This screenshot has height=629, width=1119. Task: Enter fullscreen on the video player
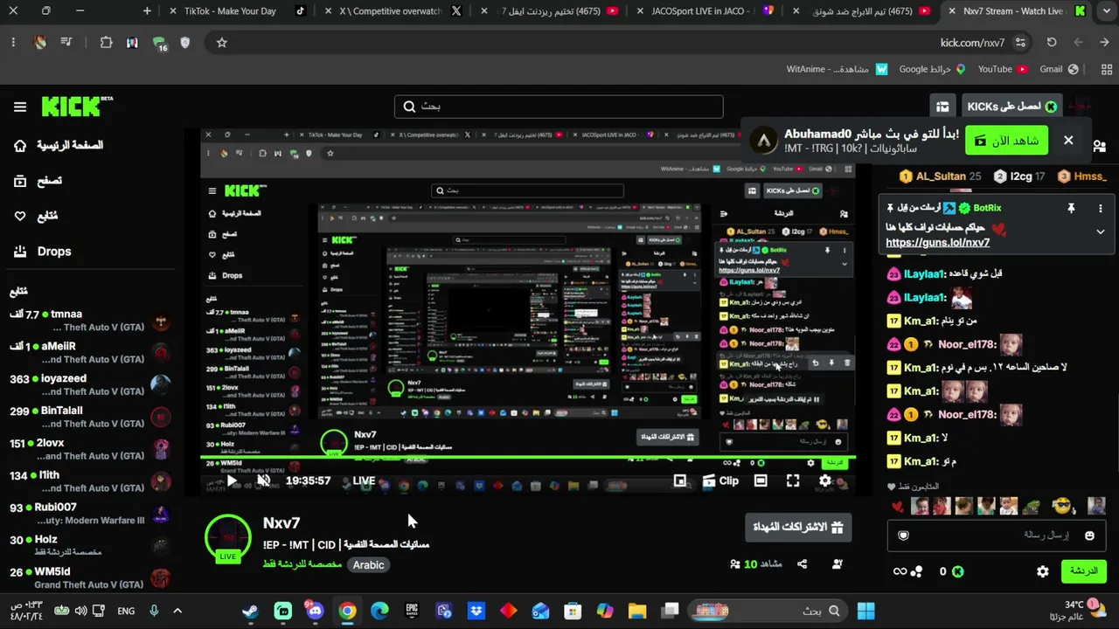pos(793,480)
